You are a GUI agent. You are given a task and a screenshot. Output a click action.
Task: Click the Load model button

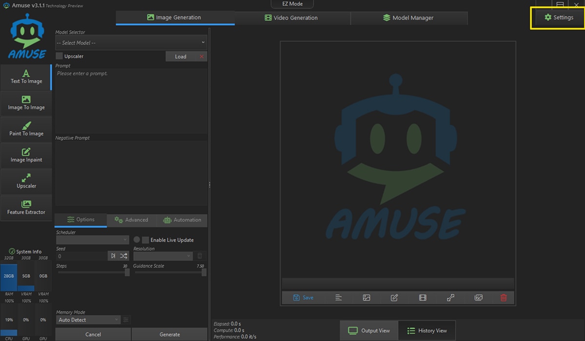(181, 57)
